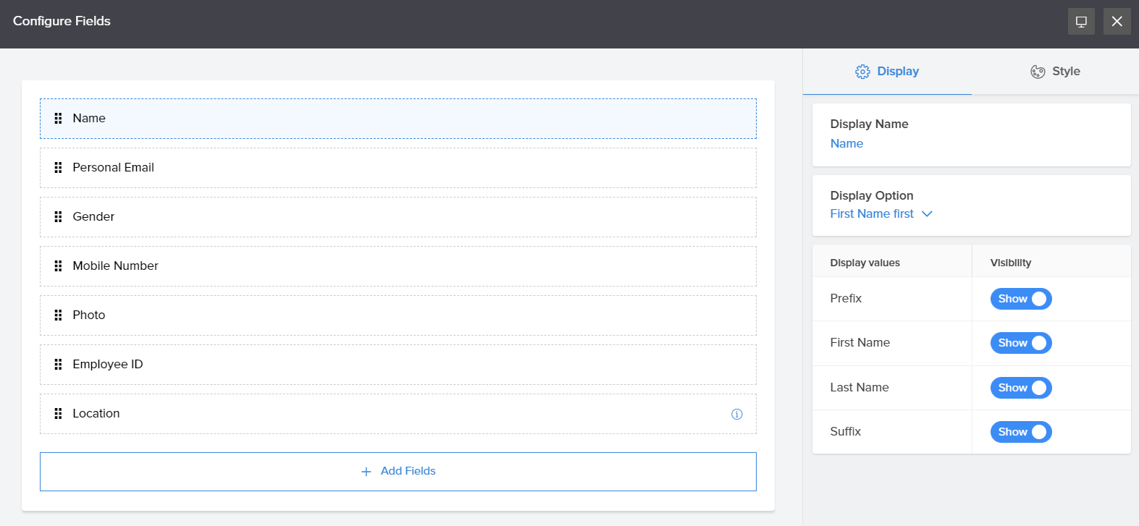This screenshot has height=526, width=1139.
Task: Switch to the Style tab
Action: [1055, 72]
